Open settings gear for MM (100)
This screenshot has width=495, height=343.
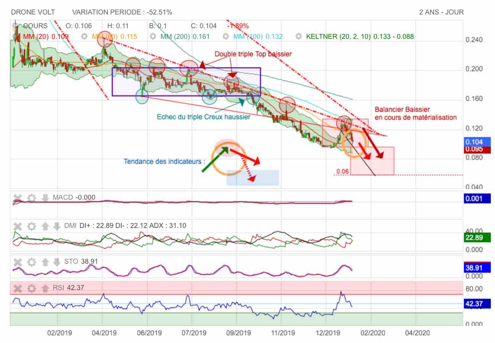[226, 37]
